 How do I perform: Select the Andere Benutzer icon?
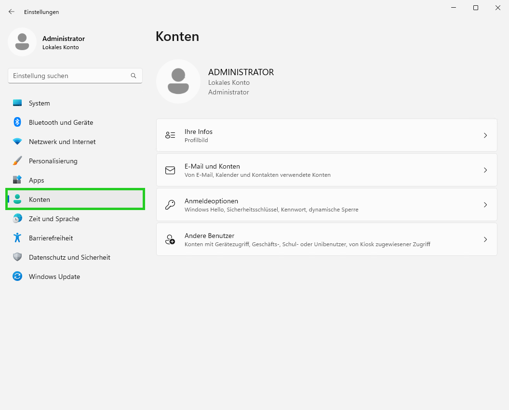(x=170, y=239)
